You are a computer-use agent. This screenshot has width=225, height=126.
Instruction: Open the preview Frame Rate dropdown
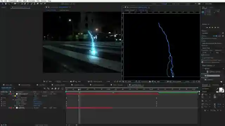click(205, 52)
